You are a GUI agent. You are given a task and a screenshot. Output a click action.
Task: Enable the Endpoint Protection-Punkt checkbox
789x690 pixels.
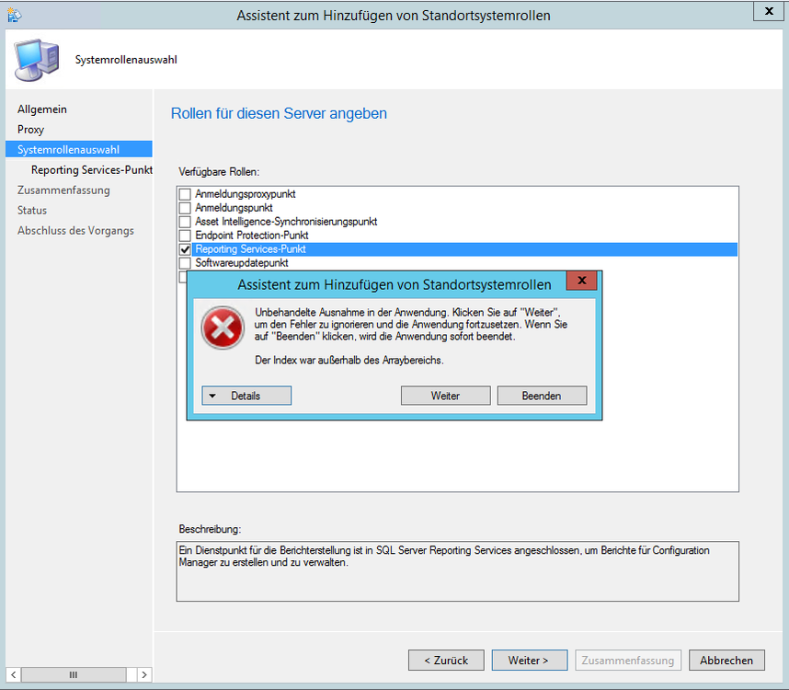pos(185,236)
